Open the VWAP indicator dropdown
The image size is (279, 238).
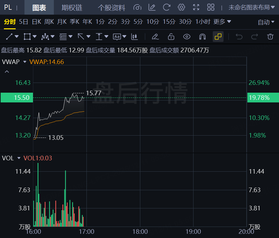click(24, 61)
